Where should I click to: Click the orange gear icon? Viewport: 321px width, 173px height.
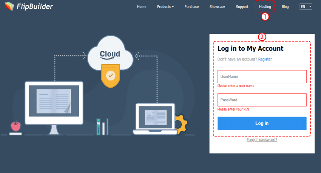coord(181,124)
